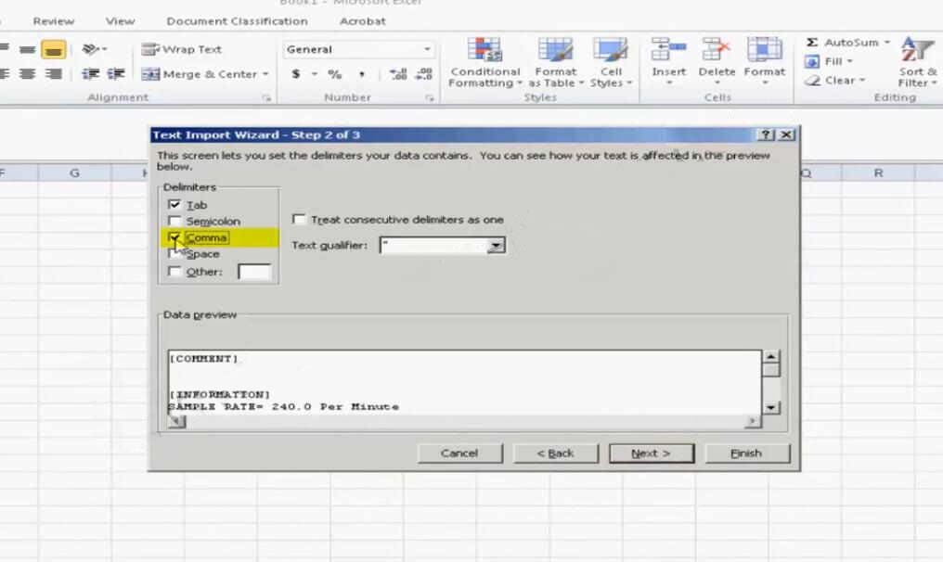Insert cells using the Insert icon

668,49
